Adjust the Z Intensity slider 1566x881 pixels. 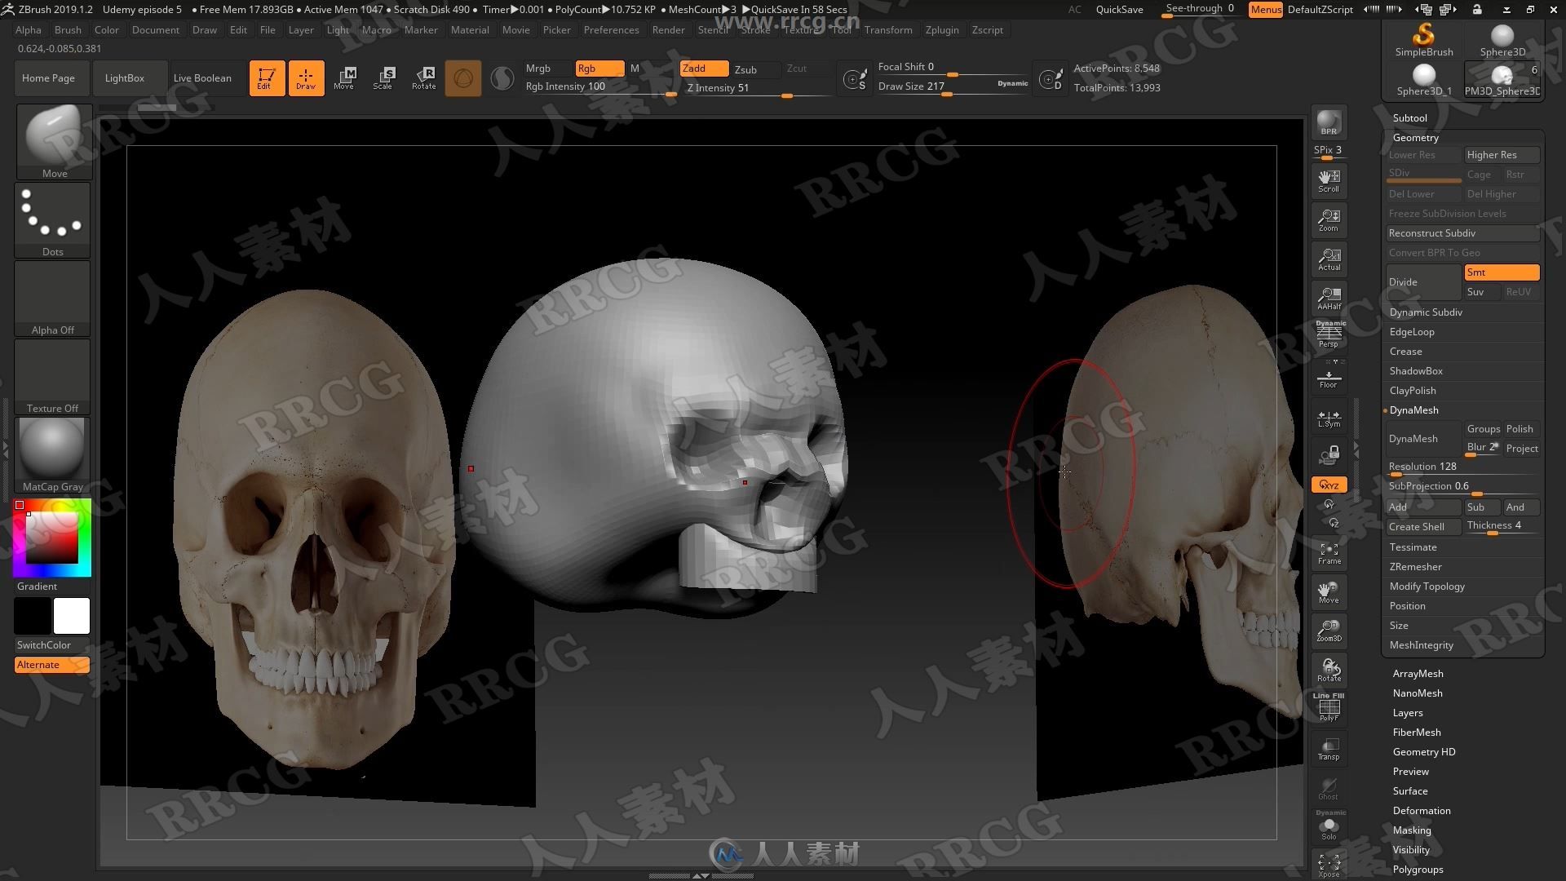(x=756, y=88)
